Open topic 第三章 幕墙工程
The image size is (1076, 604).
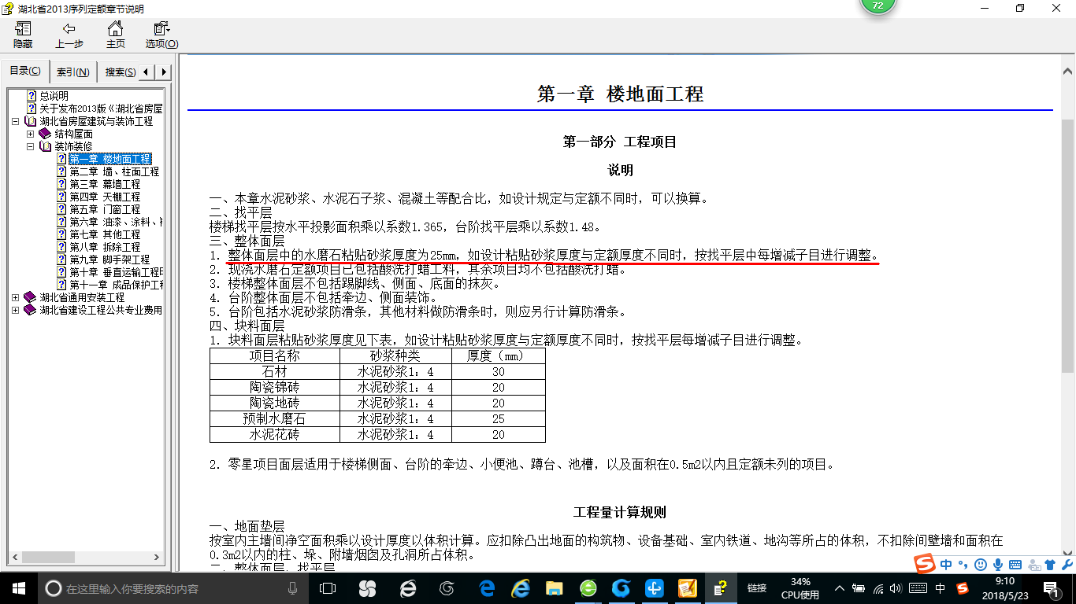tap(105, 184)
